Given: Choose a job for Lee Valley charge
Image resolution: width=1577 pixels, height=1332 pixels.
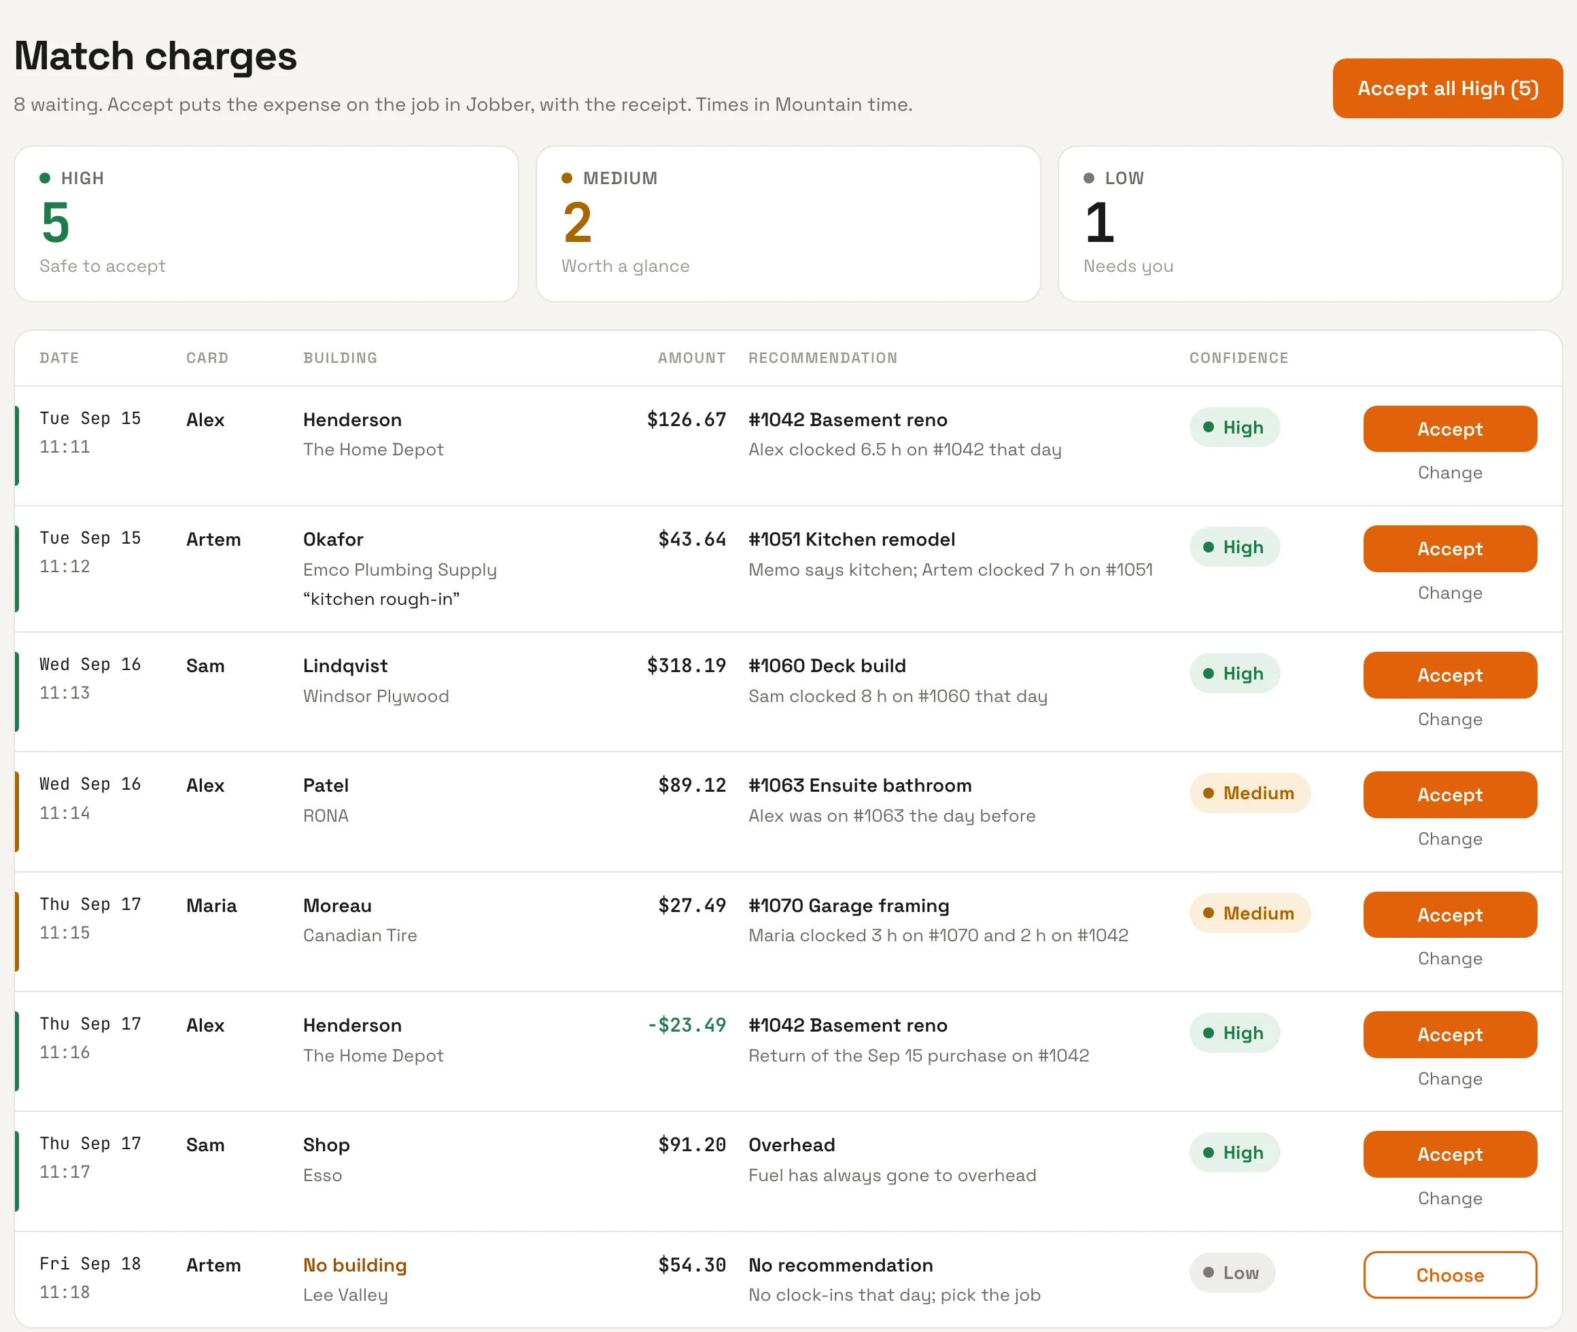Looking at the screenshot, I should tap(1449, 1275).
